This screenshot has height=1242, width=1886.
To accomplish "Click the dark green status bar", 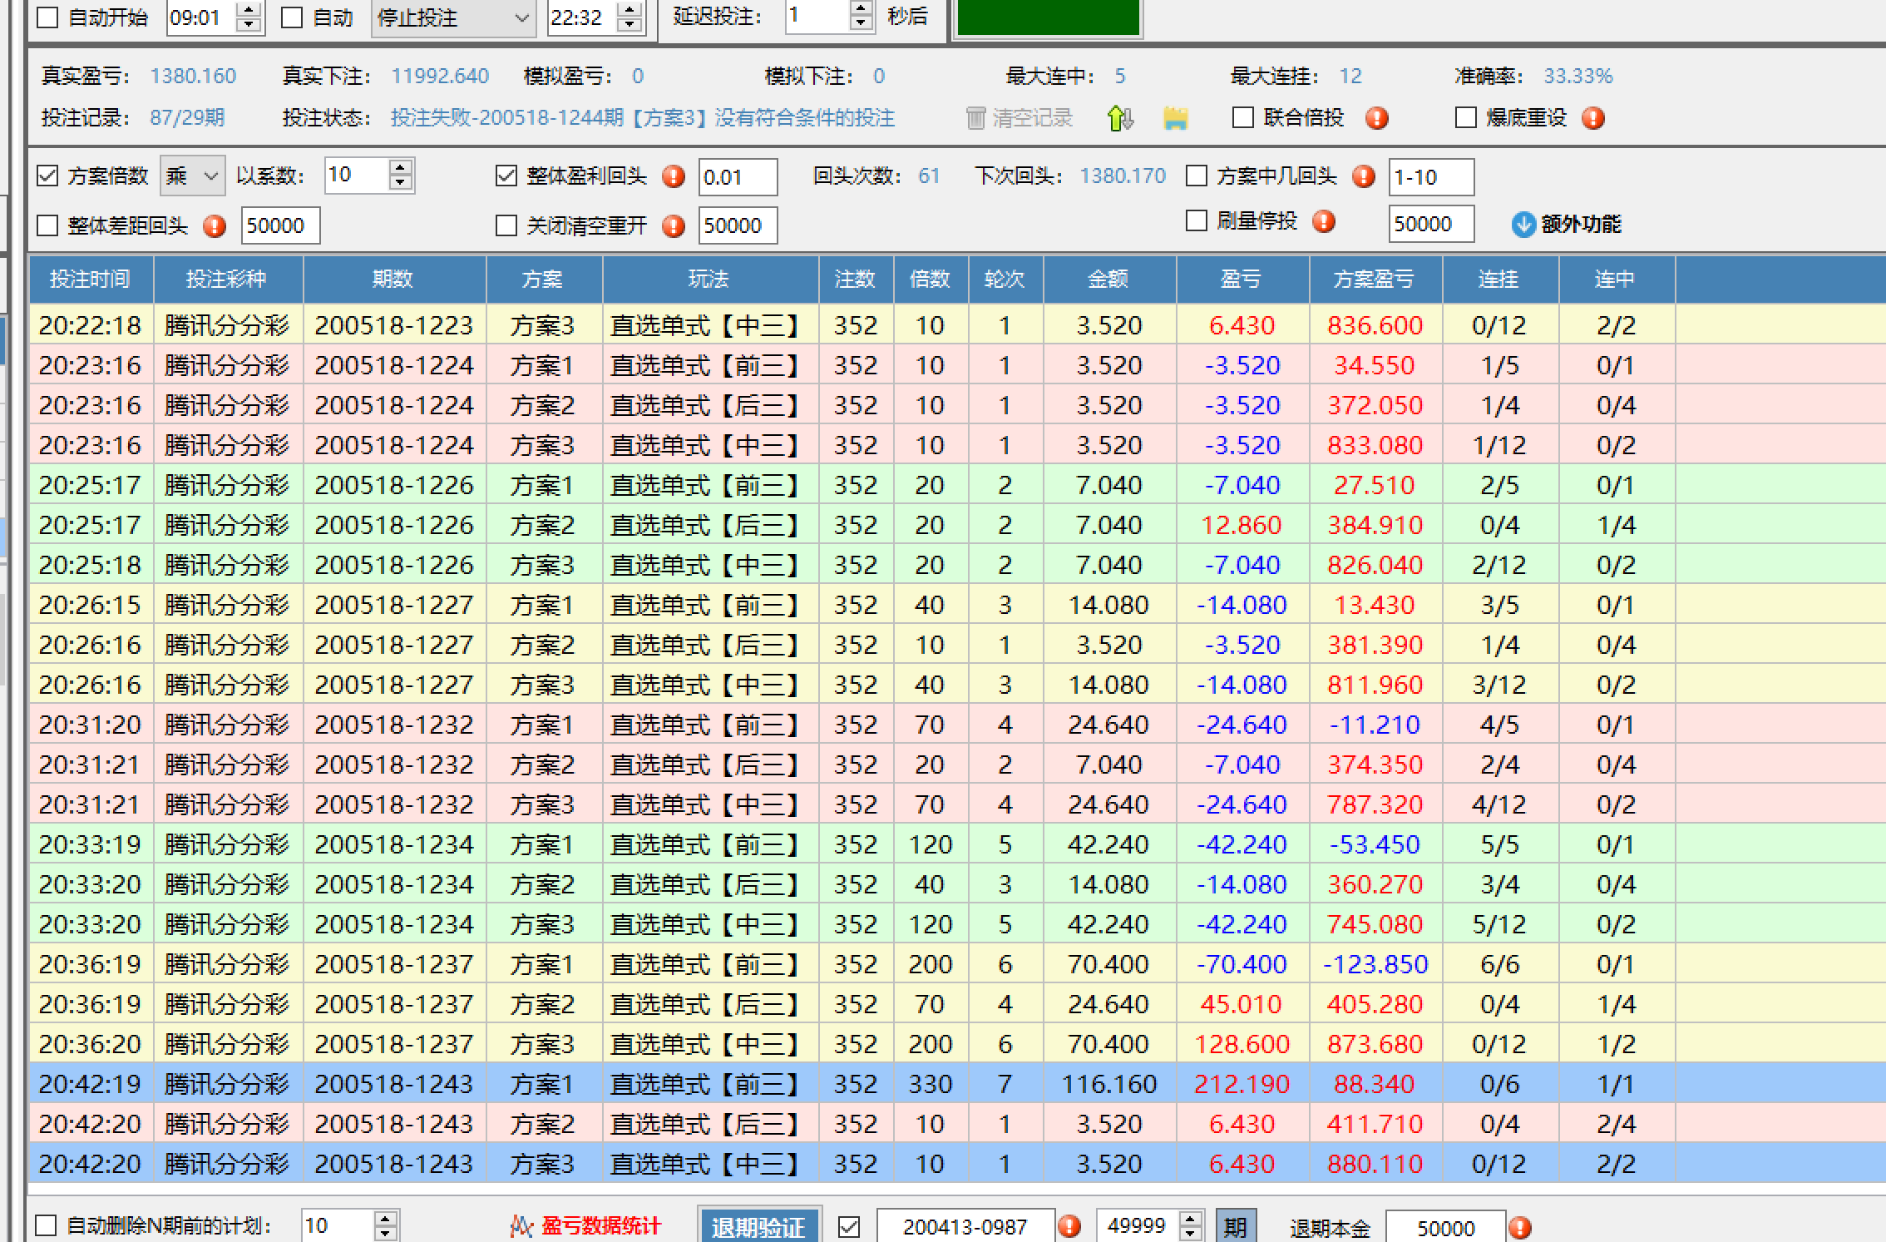I will coord(1048,17).
